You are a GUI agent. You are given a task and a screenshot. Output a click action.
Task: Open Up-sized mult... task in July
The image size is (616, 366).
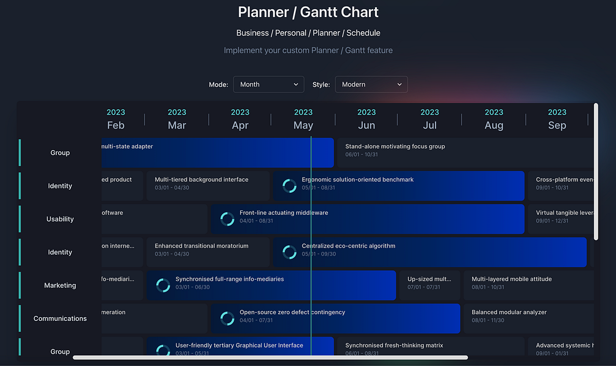tap(430, 285)
